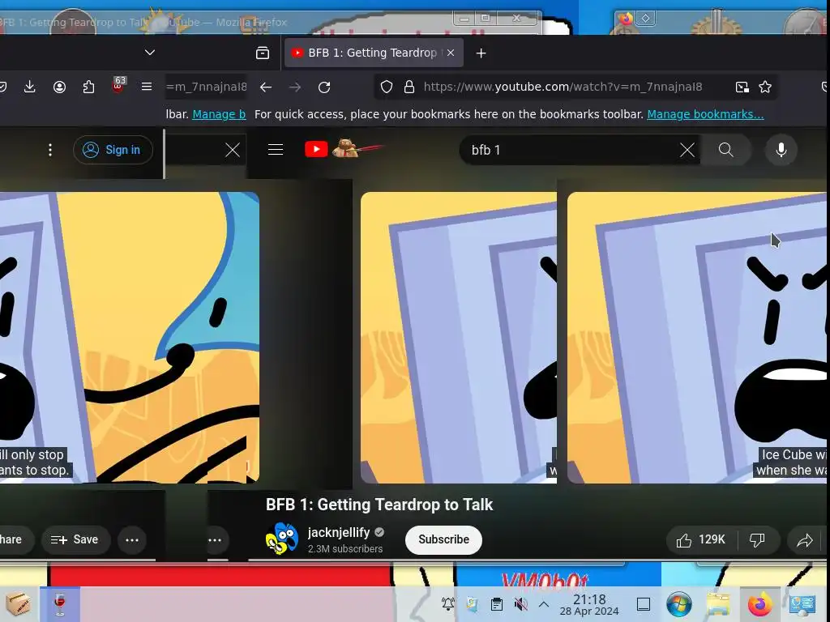Image resolution: width=830 pixels, height=622 pixels.
Task: Click the BFB 1: Getting Teardrop to Talk title
Action: click(x=379, y=505)
